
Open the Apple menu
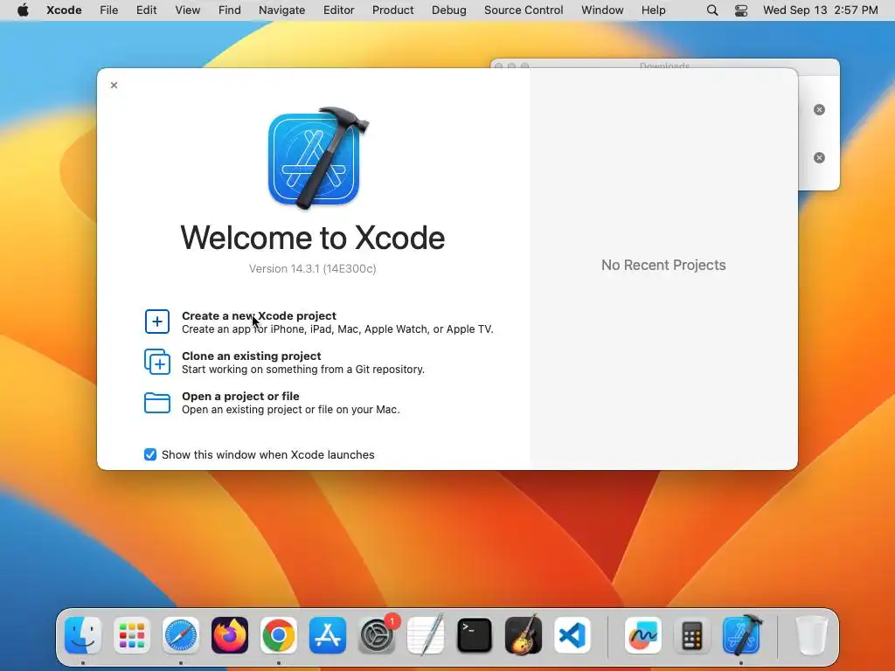coord(23,10)
